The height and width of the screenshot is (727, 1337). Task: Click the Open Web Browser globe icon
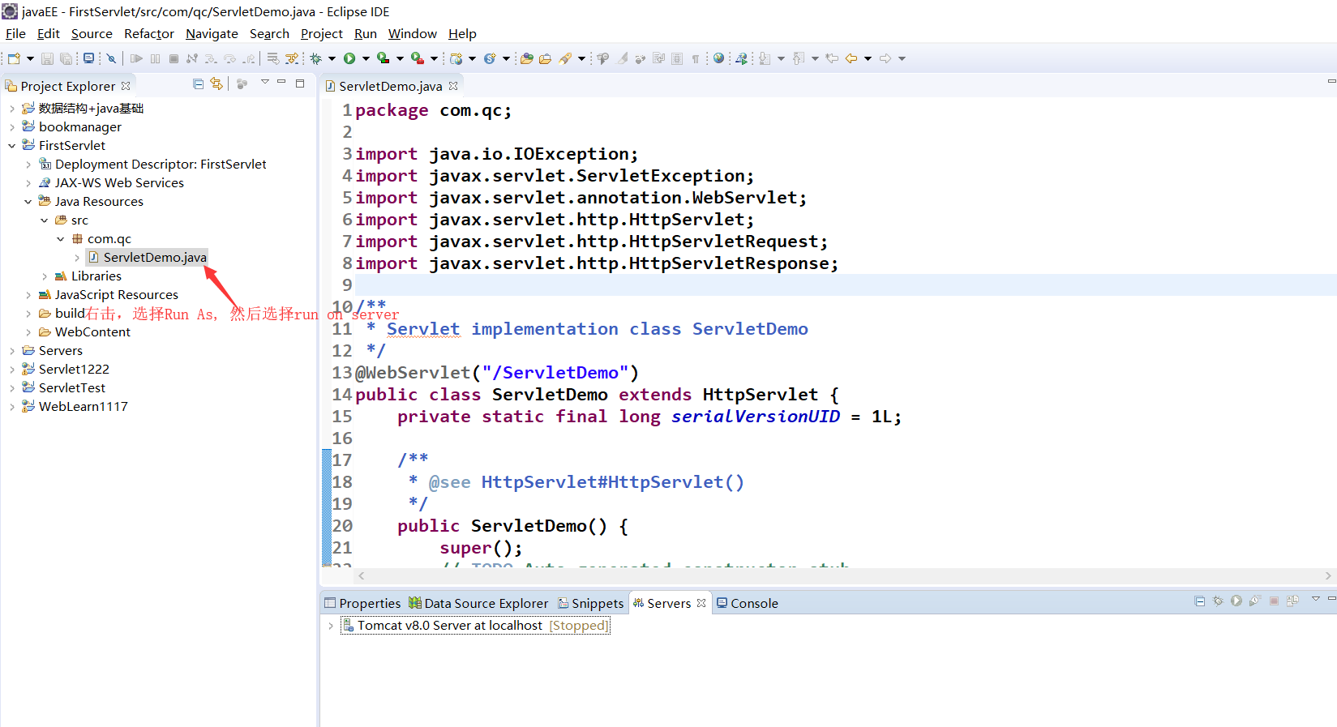(718, 58)
